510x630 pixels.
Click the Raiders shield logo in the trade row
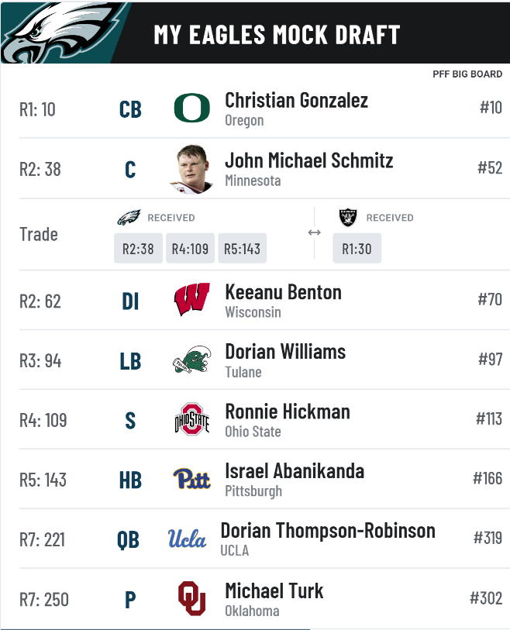click(x=348, y=218)
